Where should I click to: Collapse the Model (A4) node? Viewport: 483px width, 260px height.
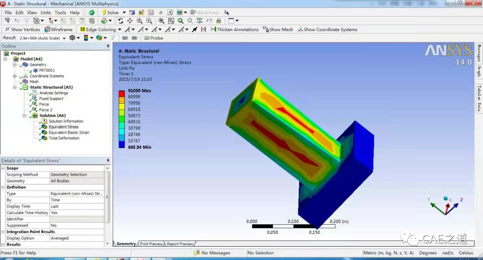(5, 59)
